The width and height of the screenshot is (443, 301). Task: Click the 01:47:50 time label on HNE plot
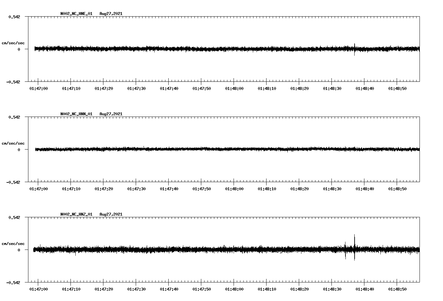tap(202, 88)
